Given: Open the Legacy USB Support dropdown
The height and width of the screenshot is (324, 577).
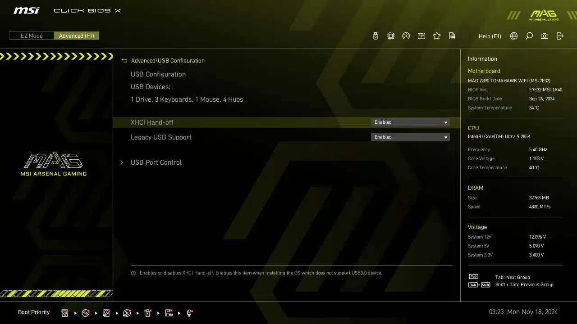Looking at the screenshot, I should tap(410, 137).
